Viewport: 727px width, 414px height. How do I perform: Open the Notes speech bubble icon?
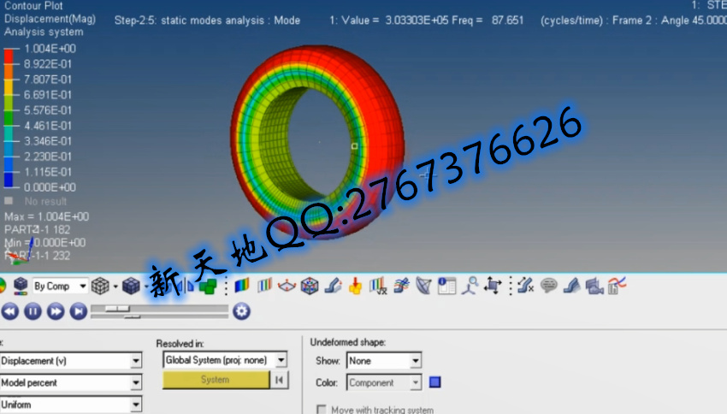click(x=549, y=286)
